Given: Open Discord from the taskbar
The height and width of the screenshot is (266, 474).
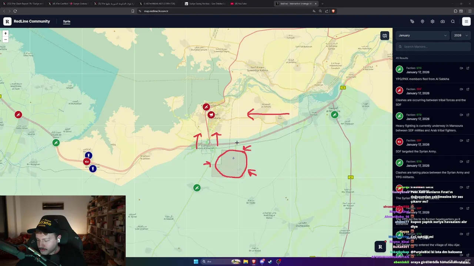Looking at the screenshot, I should click(262, 262).
